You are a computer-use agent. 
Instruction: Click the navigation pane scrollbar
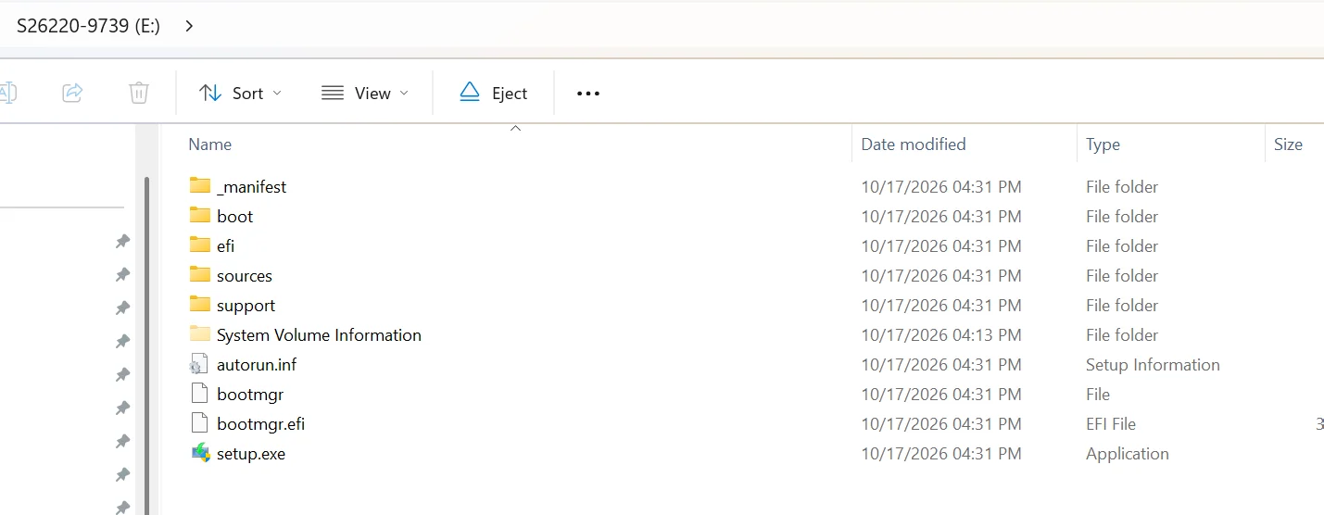(147, 345)
